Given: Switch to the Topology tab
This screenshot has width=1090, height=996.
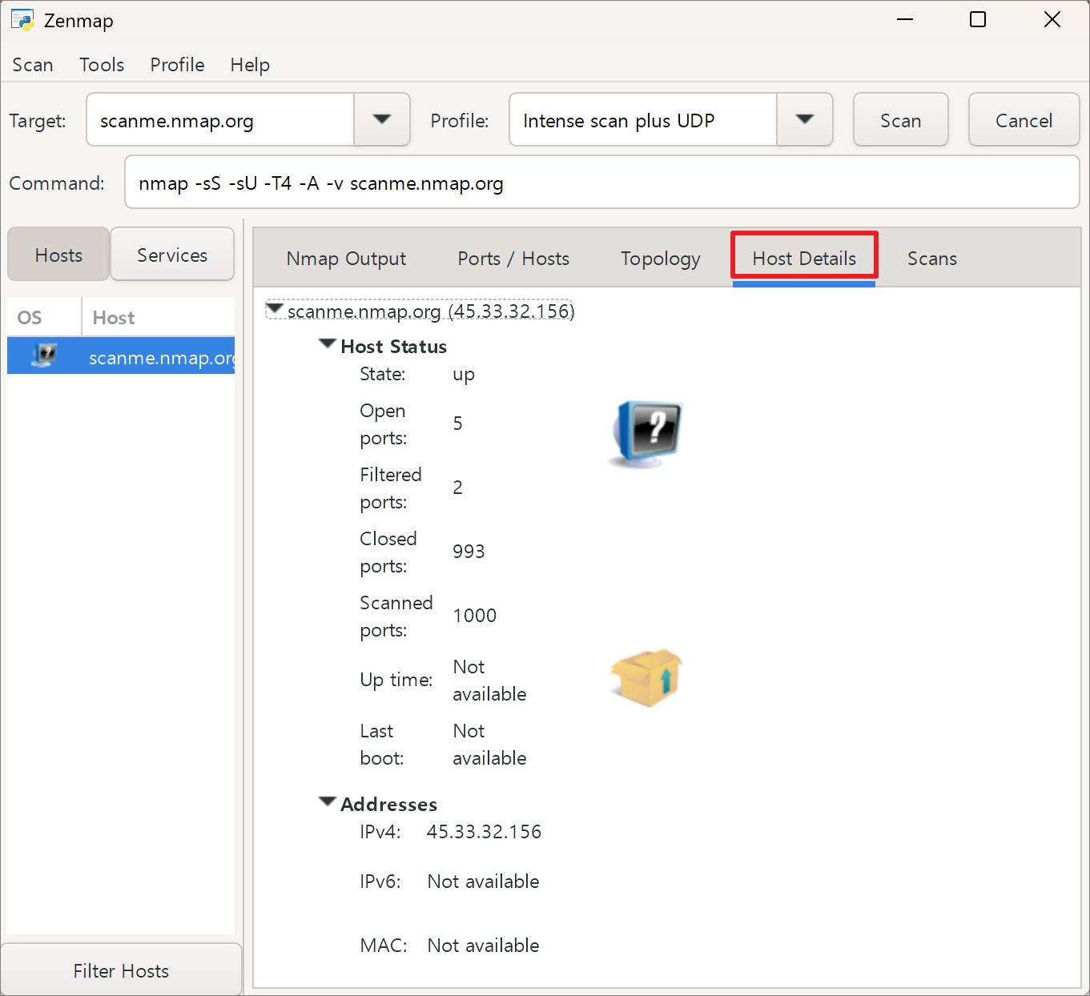Looking at the screenshot, I should point(661,259).
